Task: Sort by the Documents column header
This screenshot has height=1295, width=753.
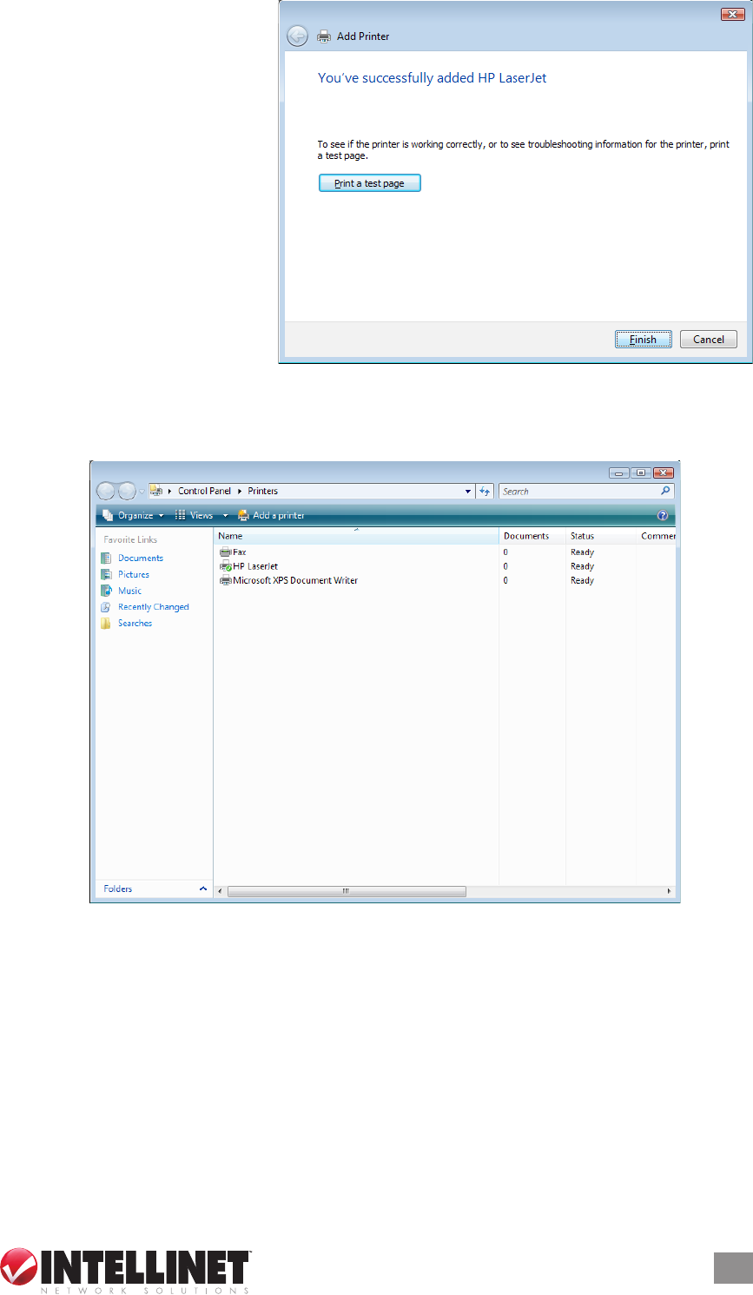Action: tap(532, 537)
